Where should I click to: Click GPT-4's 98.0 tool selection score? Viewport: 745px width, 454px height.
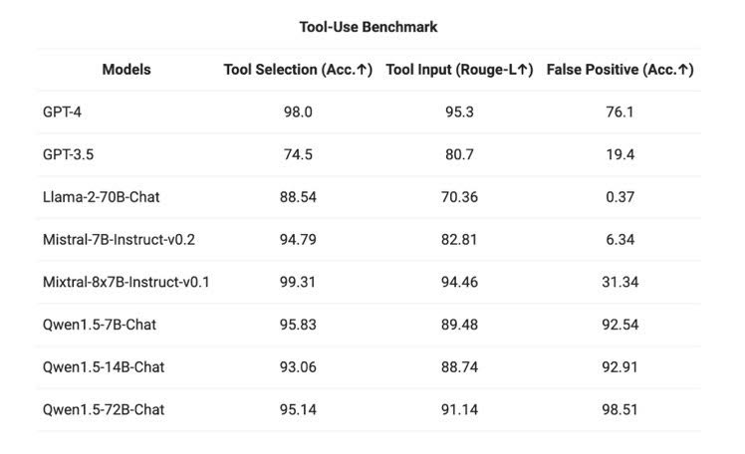298,113
